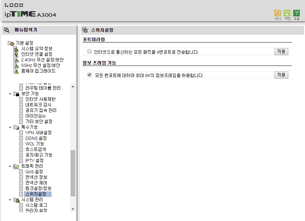The image size is (305, 221).
Task: Enable port mirroring to port 4 checkbox
Action: (x=89, y=51)
